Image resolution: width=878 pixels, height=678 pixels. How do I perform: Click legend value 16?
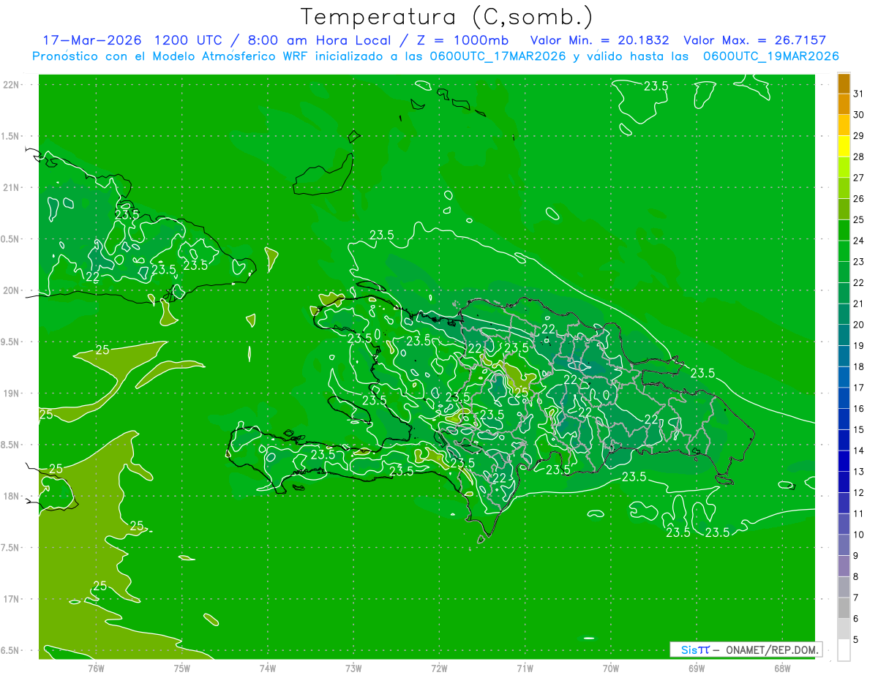[859, 409]
